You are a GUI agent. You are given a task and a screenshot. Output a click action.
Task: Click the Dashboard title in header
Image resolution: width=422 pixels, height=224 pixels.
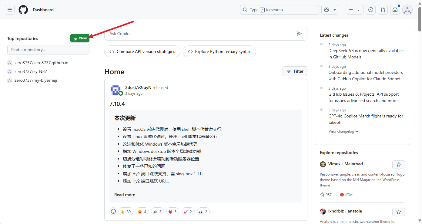(43, 10)
